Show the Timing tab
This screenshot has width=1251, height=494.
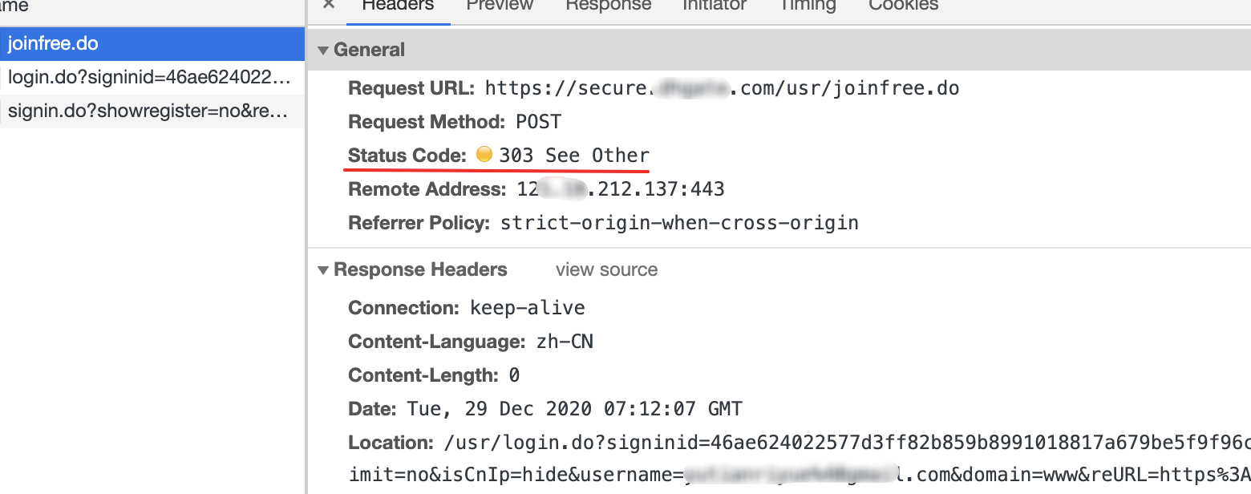coord(808,5)
